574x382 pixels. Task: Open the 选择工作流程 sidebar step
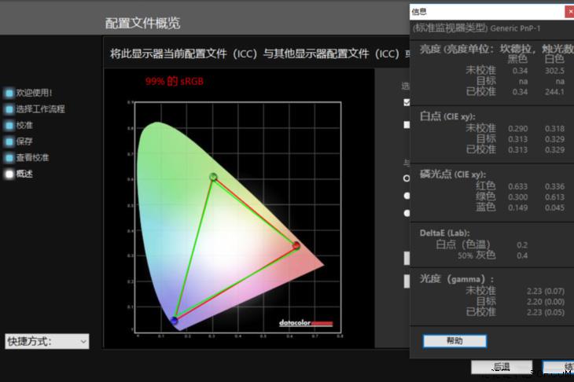(x=40, y=109)
